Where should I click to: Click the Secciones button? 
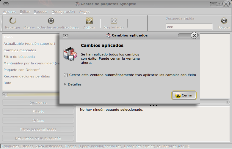38,102
